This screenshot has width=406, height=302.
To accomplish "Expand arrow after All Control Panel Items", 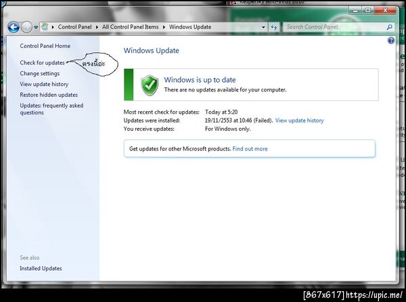I will click(164, 27).
